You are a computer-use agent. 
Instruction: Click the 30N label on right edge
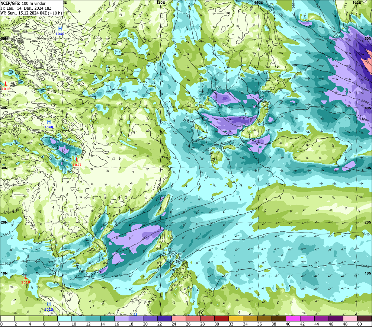tap(368, 168)
